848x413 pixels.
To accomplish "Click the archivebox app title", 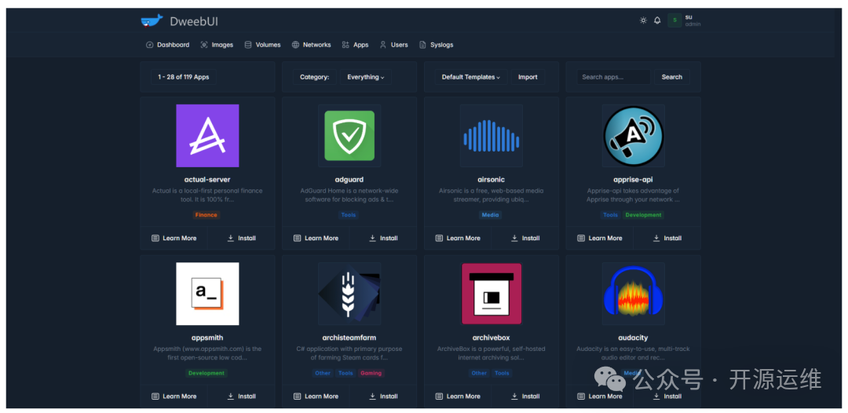I will point(491,338).
